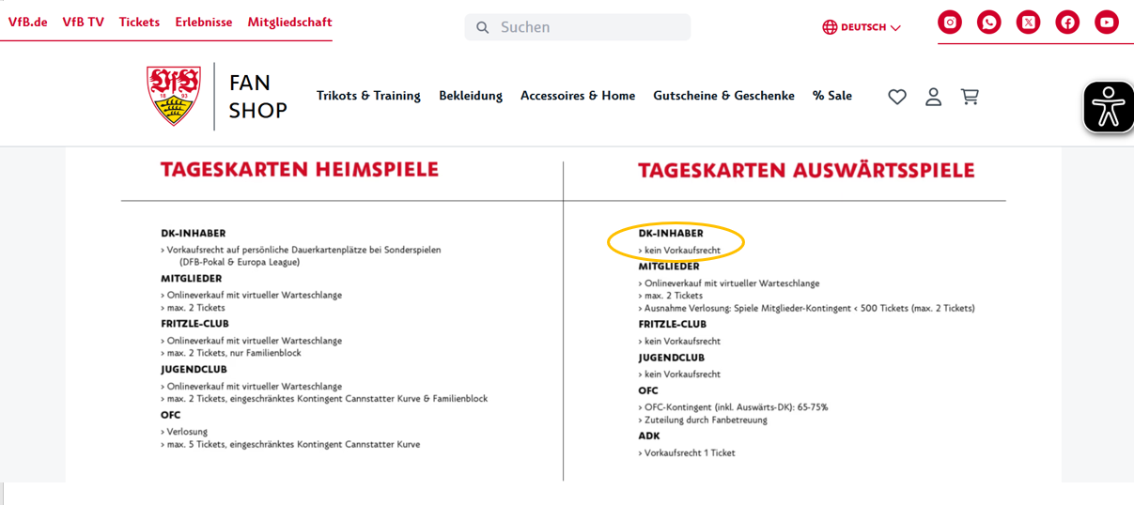
Task: Open the accessibility options widget
Action: [1108, 107]
